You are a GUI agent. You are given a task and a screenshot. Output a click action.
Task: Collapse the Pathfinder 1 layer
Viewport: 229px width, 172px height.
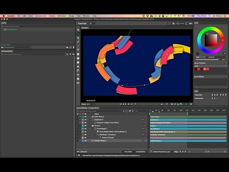point(93,135)
